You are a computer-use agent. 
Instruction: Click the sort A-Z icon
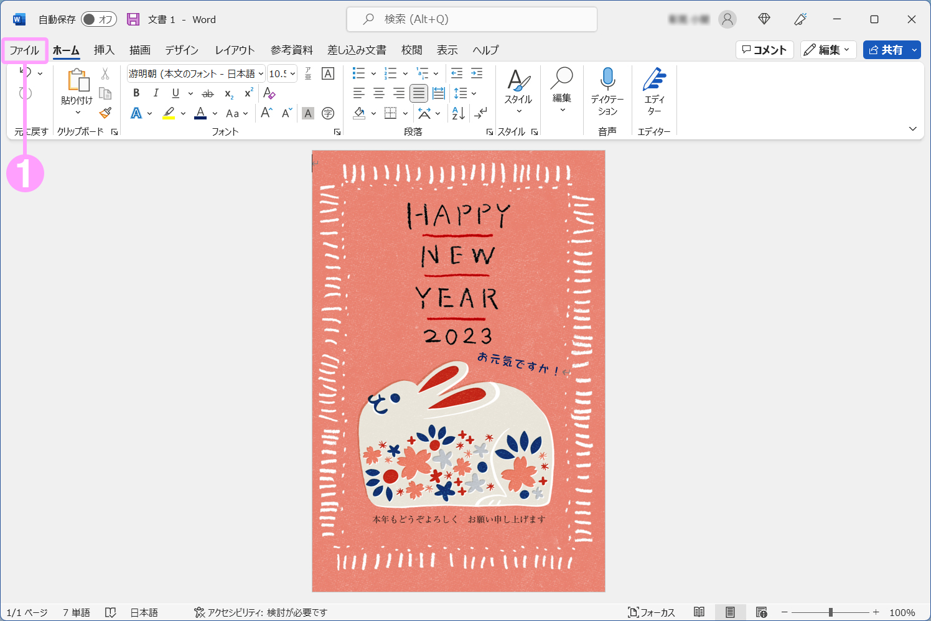[458, 113]
